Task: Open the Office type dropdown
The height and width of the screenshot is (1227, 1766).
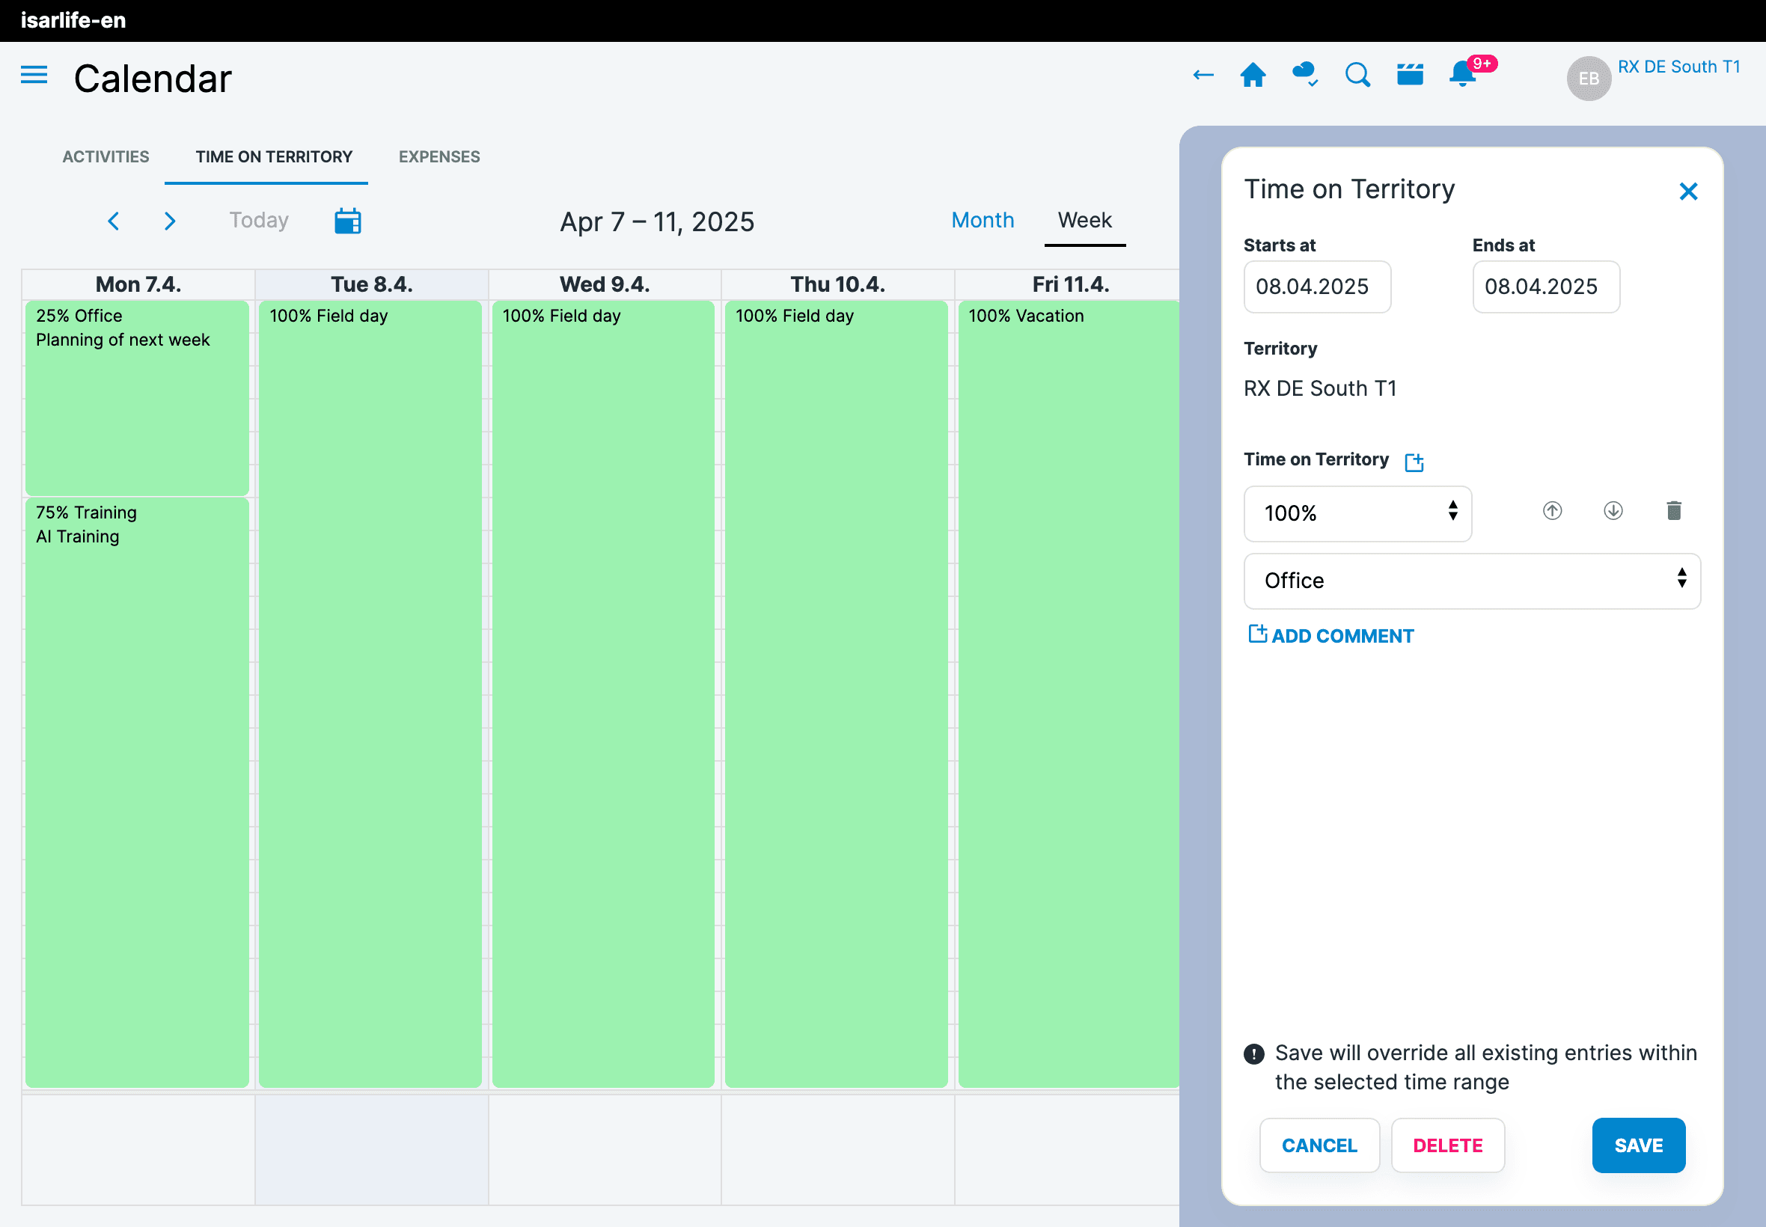Action: pos(1471,581)
